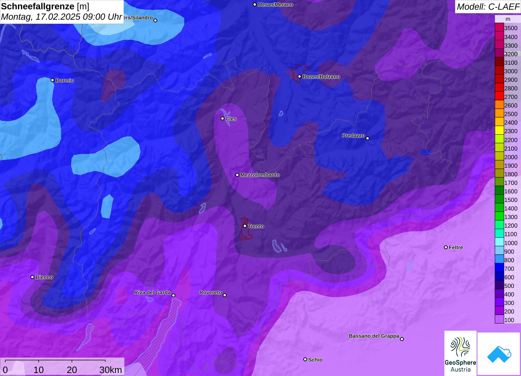
Task: Click the 1600 m dark green swatch
Action: coord(499,191)
